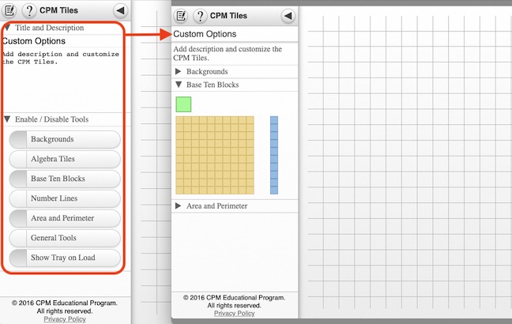This screenshot has height=324, width=512.
Task: Toggle the Backgrounds tool switch
Action: tap(65, 139)
